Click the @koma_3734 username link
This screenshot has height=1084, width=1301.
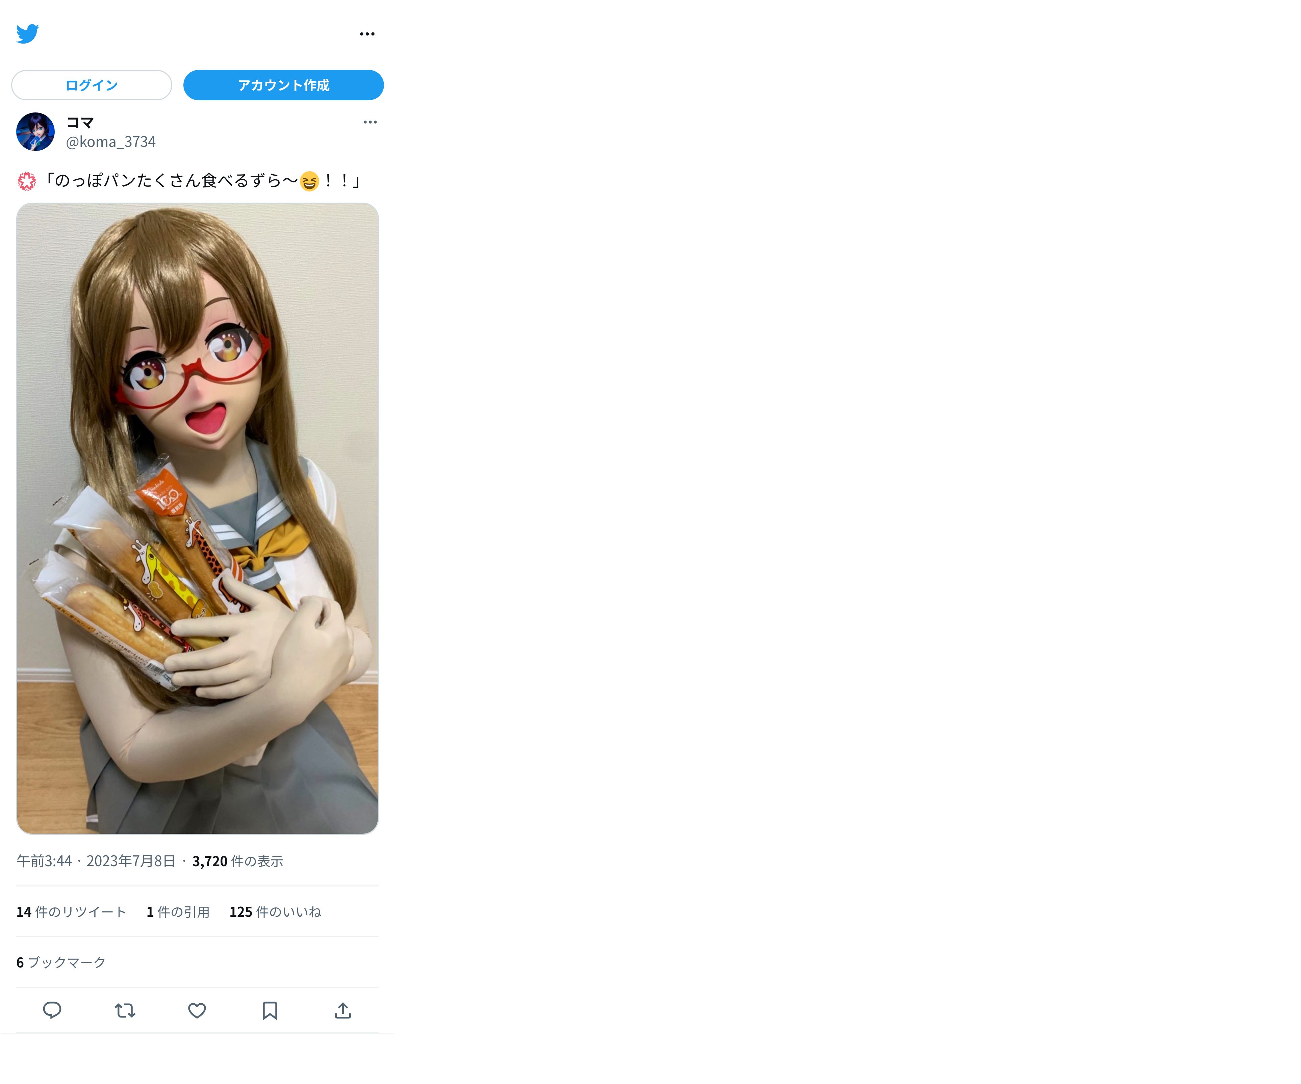[111, 143]
